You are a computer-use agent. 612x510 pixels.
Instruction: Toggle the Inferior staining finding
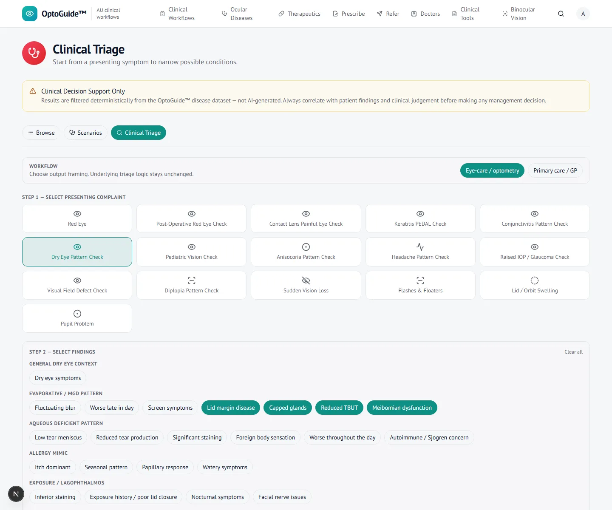(55, 497)
